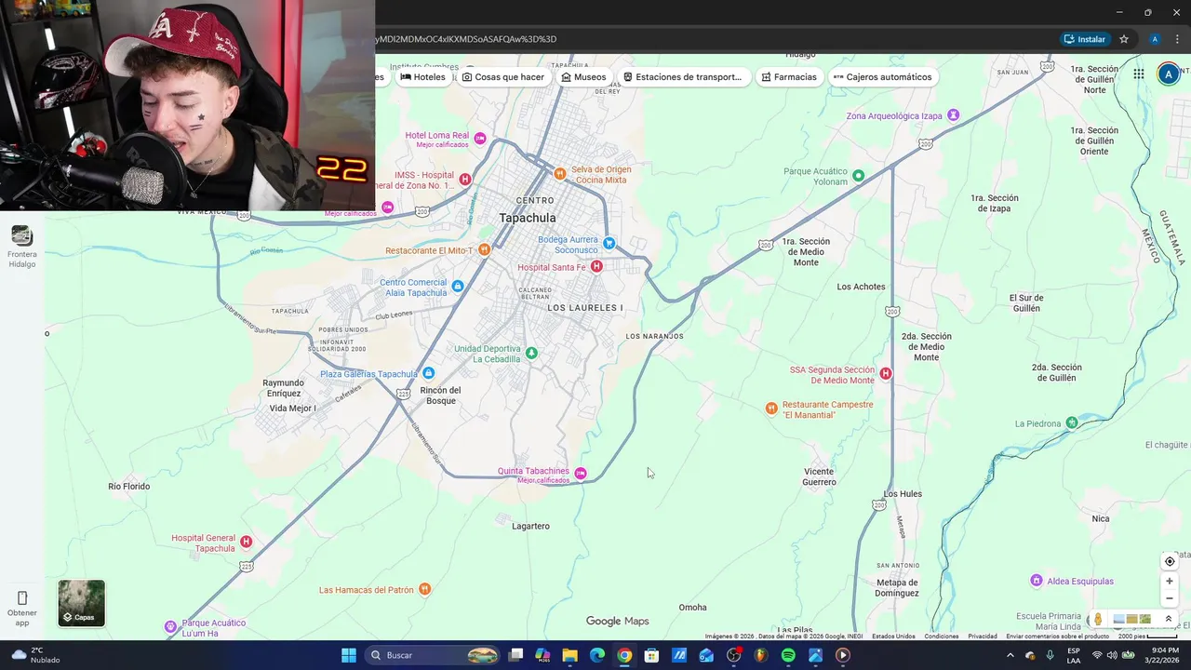Click the Hospital General Tapachula marker

[246, 541]
